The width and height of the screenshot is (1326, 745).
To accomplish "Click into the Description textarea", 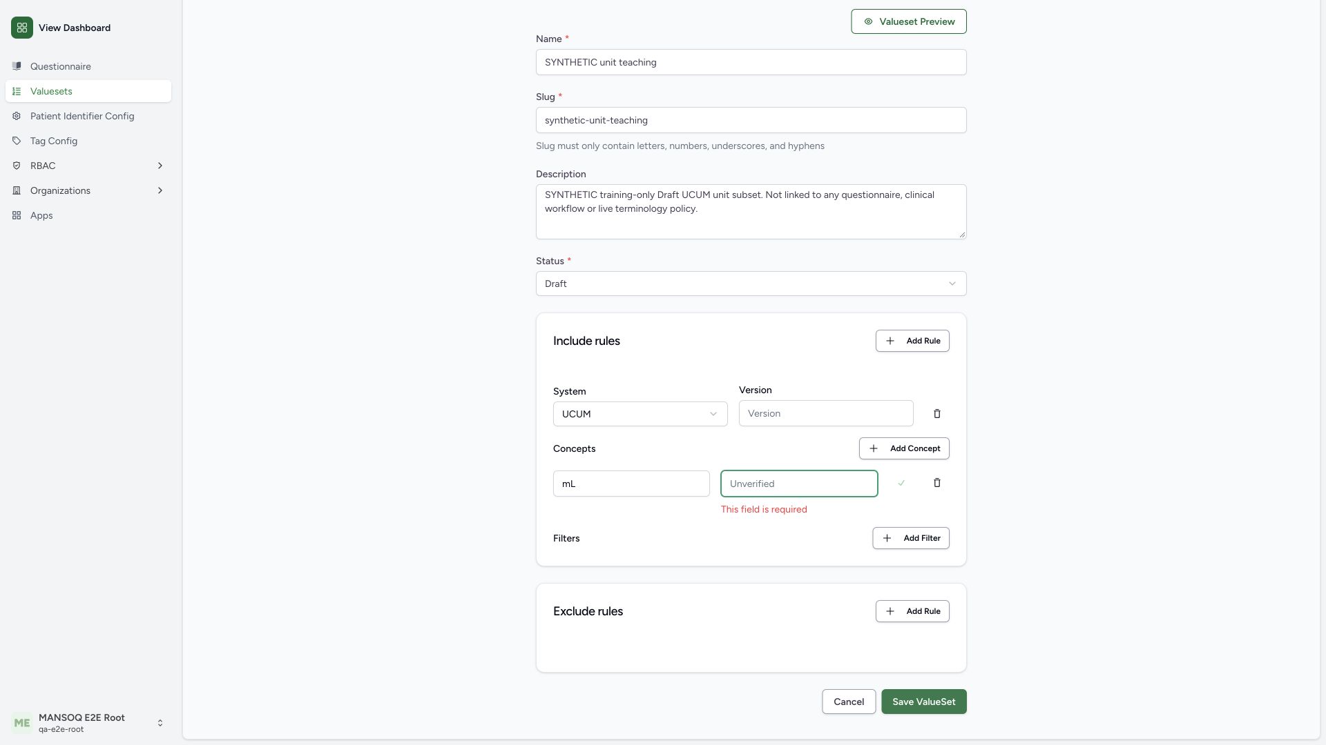I will [x=751, y=212].
